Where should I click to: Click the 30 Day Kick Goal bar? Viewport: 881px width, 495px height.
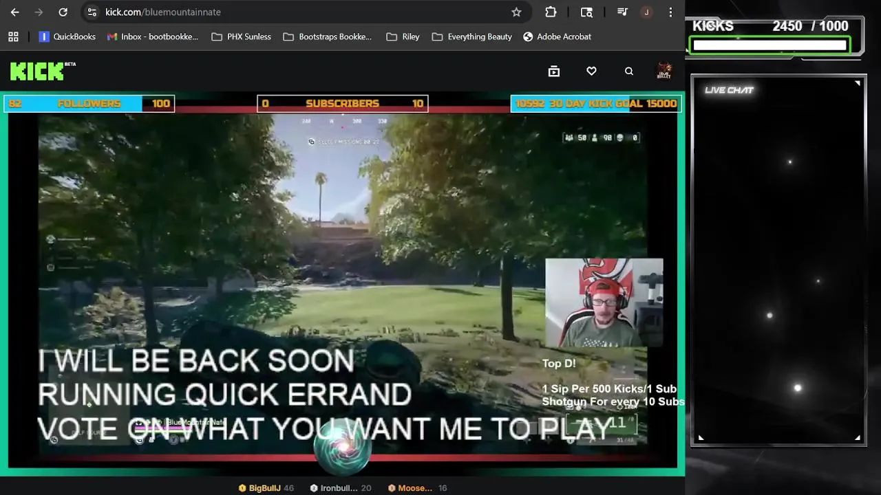click(x=596, y=103)
